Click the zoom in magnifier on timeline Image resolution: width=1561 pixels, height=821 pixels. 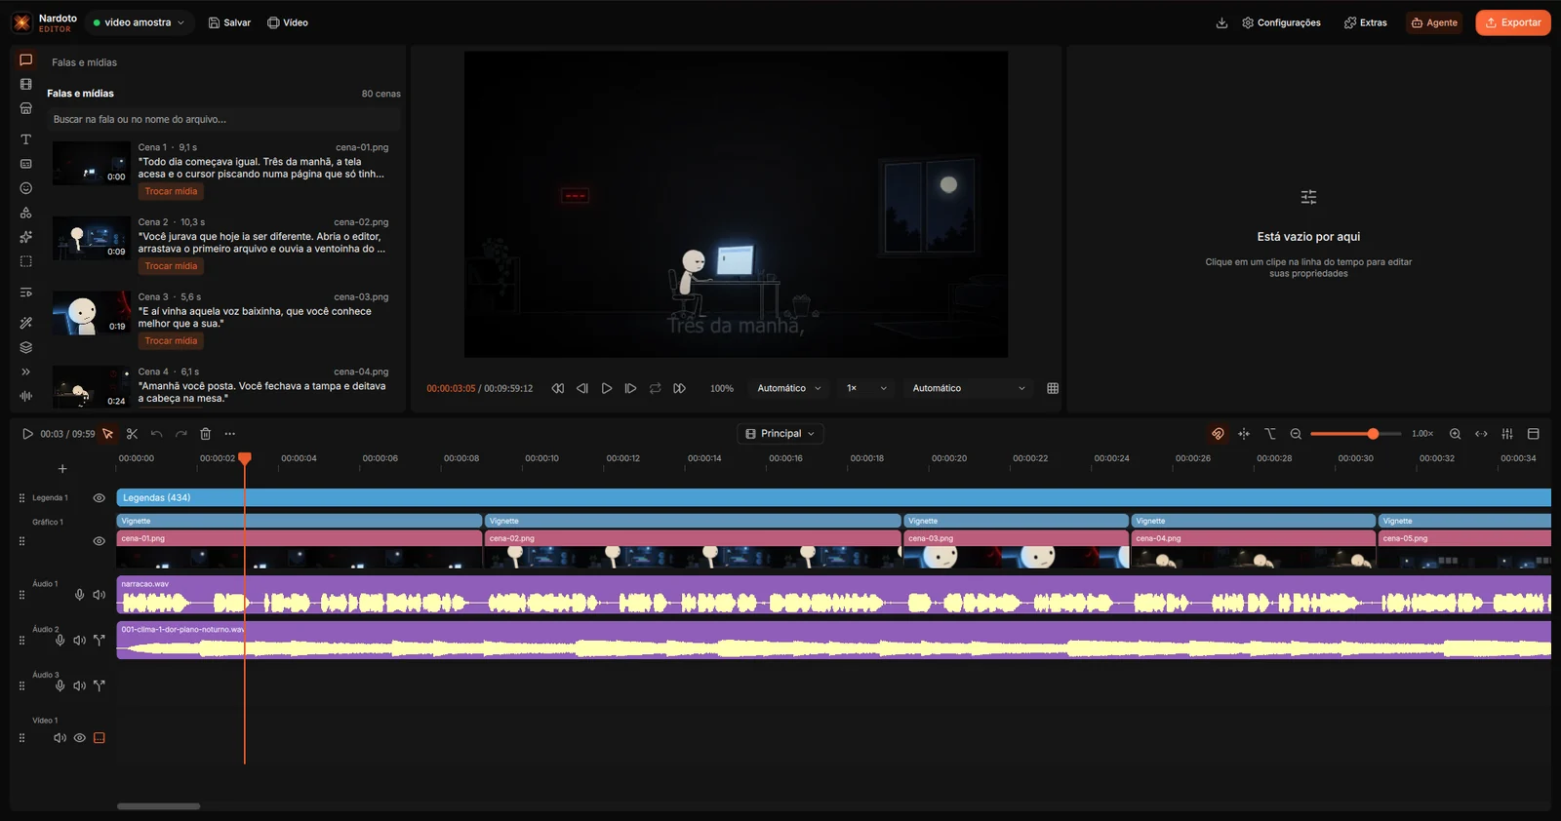(1455, 434)
